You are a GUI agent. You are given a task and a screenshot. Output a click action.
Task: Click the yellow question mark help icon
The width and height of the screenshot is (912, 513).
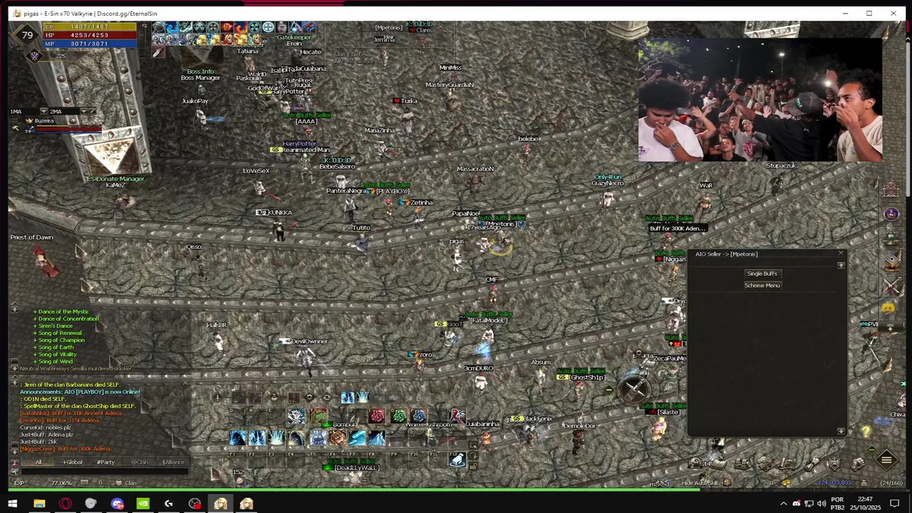(x=866, y=432)
